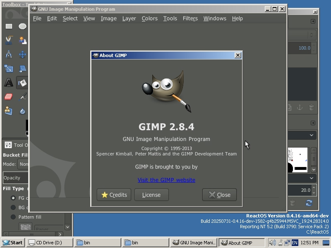The width and height of the screenshot is (331, 248).
Task: Open the brush size stepper up arrow
Action: coord(314,187)
